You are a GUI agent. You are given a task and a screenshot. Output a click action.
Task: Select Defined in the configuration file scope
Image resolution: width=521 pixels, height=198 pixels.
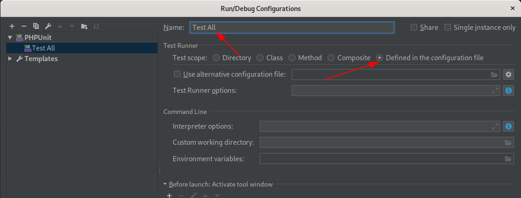[379, 58]
